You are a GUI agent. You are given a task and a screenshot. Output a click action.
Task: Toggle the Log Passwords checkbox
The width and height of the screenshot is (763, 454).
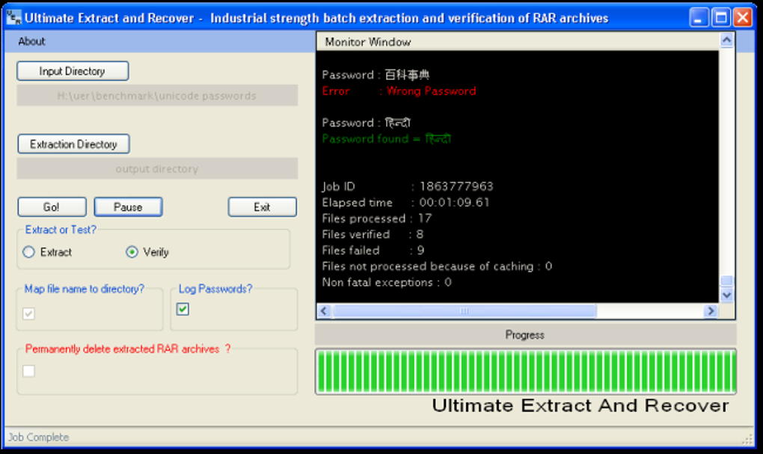pyautogui.click(x=183, y=309)
